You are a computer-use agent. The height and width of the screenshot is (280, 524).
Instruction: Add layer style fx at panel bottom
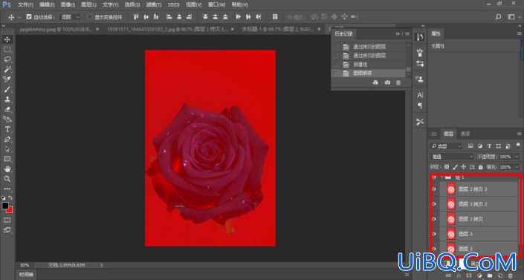click(x=459, y=276)
